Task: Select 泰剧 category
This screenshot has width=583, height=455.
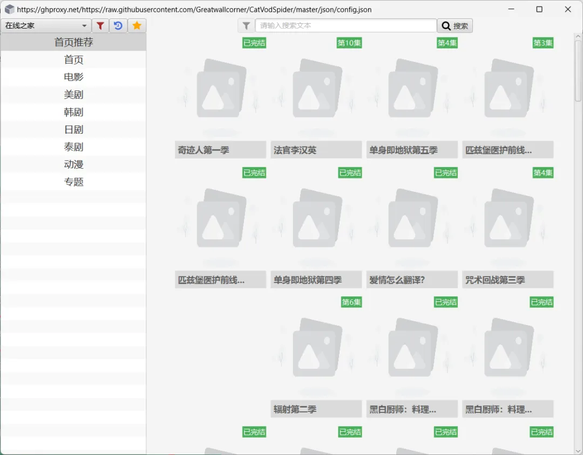Action: coord(73,147)
